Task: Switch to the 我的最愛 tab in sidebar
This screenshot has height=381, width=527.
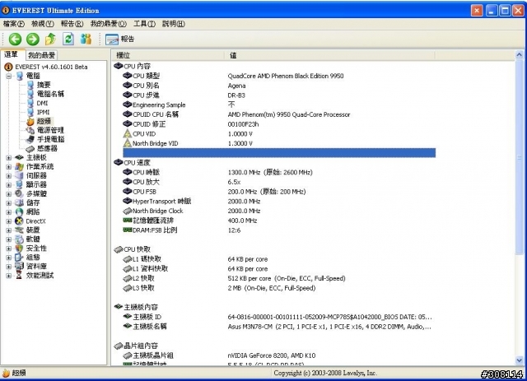Action: point(41,55)
